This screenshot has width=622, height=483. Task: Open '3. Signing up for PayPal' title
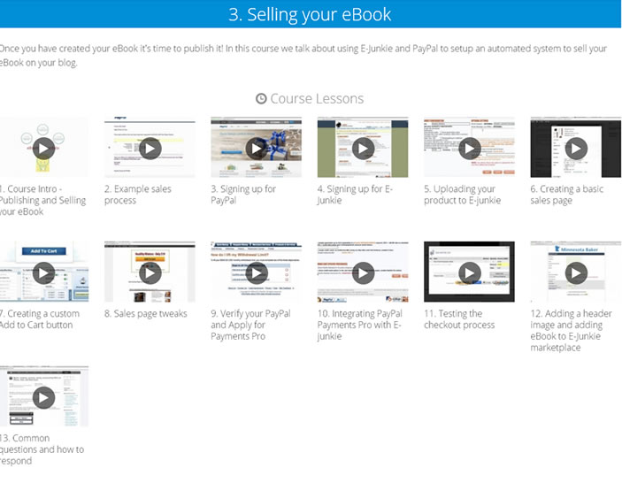coord(243,195)
